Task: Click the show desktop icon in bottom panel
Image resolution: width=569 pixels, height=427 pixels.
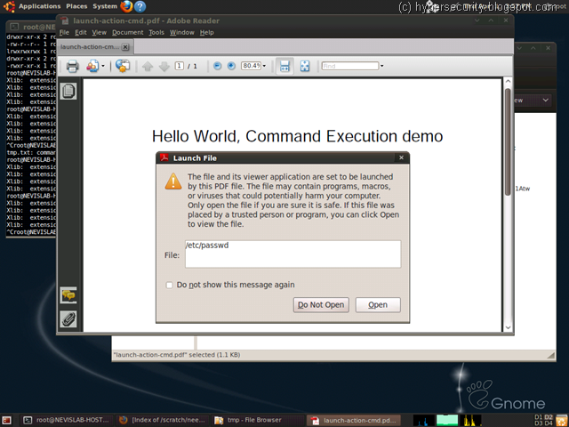Action: [x=6, y=421]
